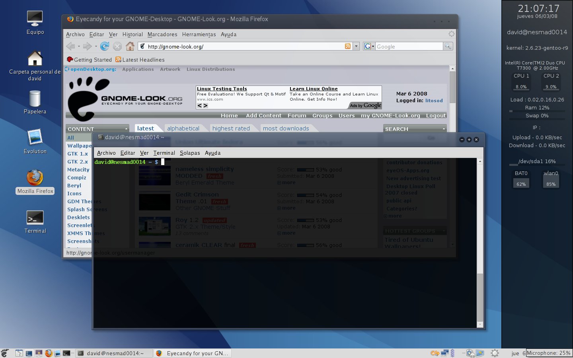Click the next ad arrow in Google ads
573x358 pixels.
(205, 106)
